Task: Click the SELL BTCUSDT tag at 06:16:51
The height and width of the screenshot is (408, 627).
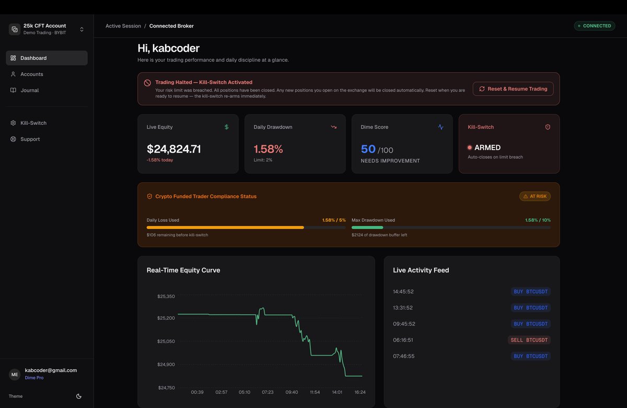Action: [x=529, y=340]
